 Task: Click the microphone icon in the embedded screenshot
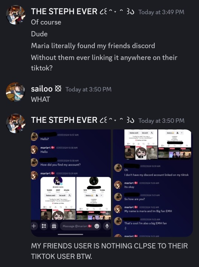point(107,226)
